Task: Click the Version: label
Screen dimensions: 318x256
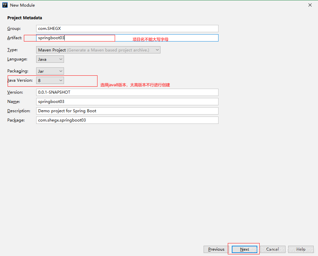Action: [x=15, y=92]
